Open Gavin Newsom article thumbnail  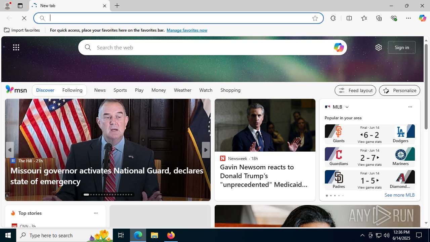pyautogui.click(x=265, y=125)
